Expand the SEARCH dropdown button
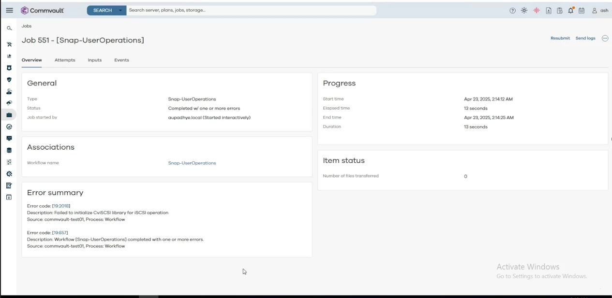Screen dimensions: 612x298 click(106, 10)
